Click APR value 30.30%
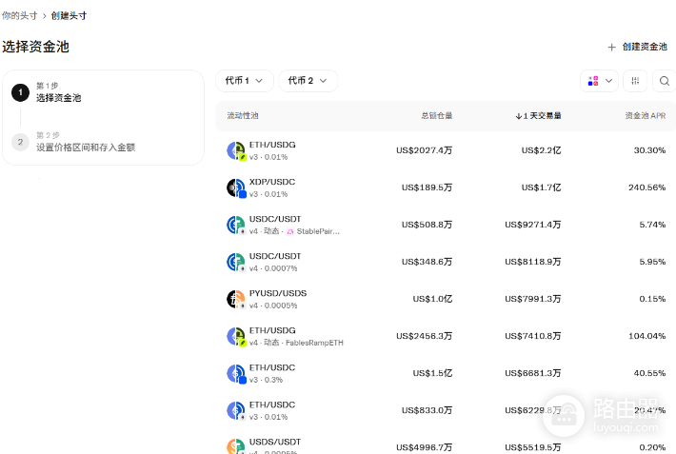The width and height of the screenshot is (676, 454). pos(649,150)
